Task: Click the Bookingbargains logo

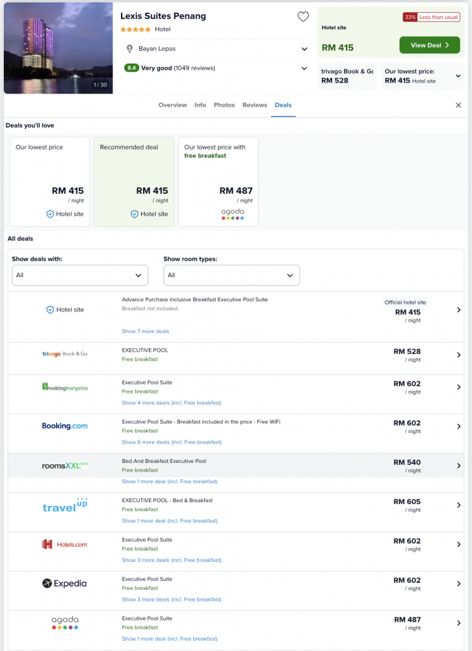Action: [65, 387]
